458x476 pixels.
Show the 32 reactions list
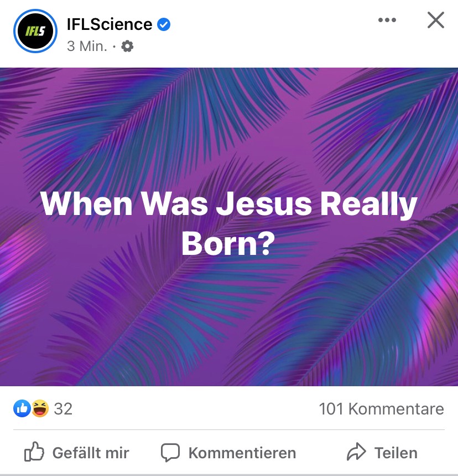coord(63,409)
